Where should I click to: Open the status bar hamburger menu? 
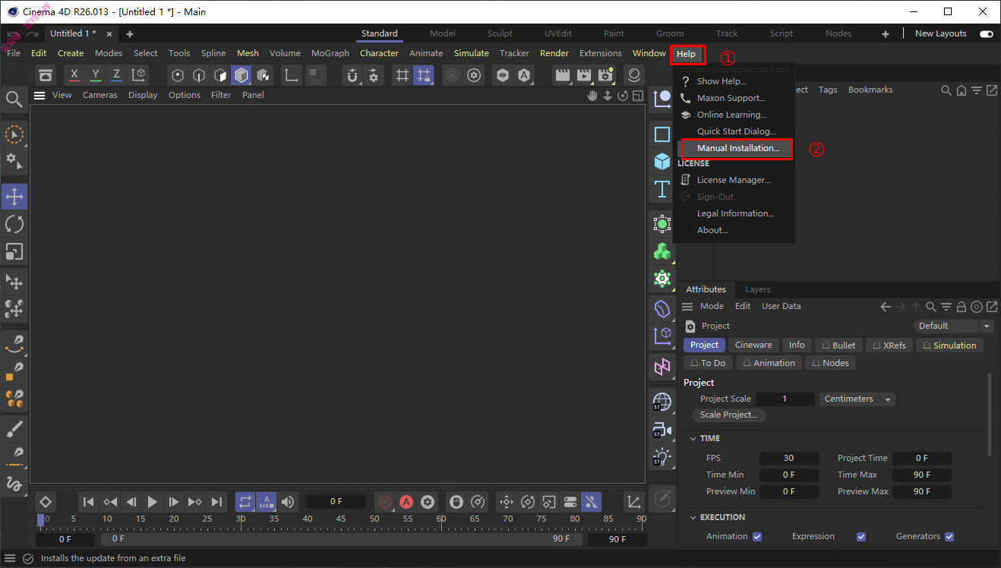(10, 558)
